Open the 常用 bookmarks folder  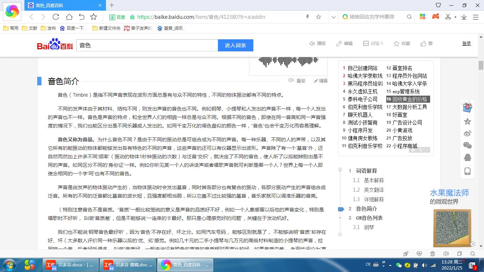point(11,28)
